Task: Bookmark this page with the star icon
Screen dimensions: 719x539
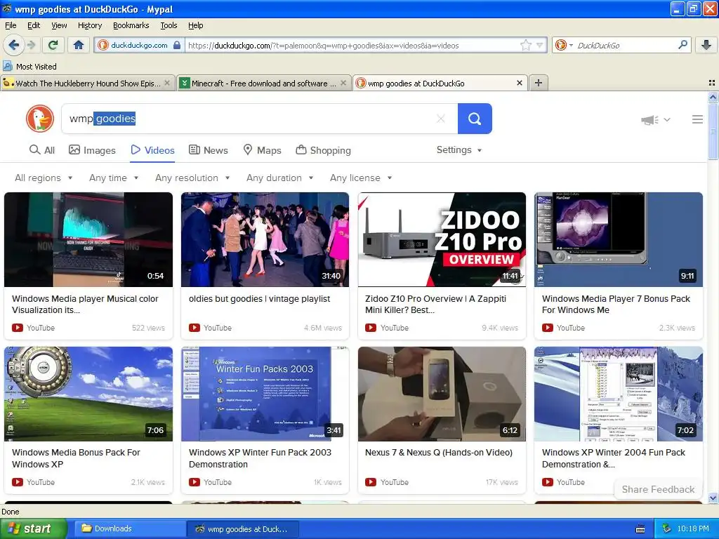Action: pyautogui.click(x=526, y=45)
